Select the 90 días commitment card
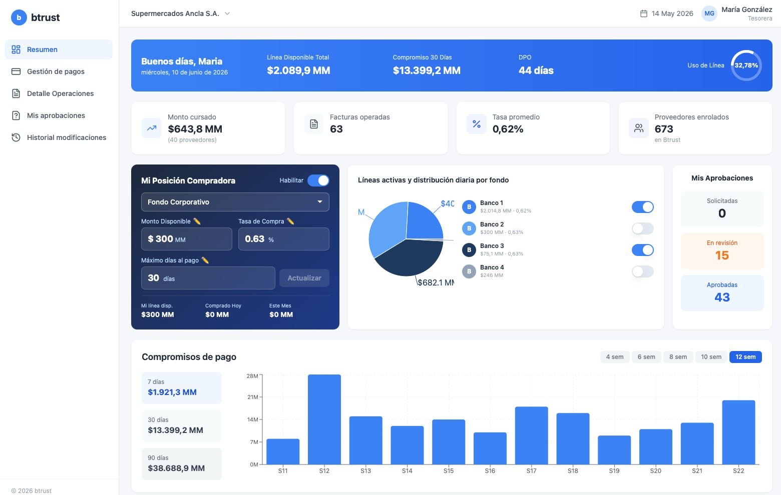This screenshot has height=495, width=781. (x=182, y=463)
